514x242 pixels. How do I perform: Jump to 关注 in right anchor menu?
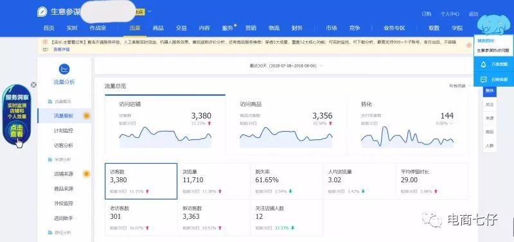point(490,105)
